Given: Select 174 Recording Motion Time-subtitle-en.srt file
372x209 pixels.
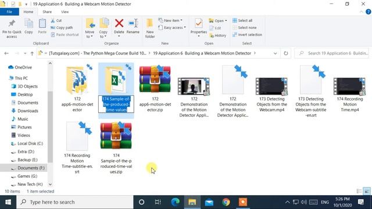Looking at the screenshot, I should (77, 148).
